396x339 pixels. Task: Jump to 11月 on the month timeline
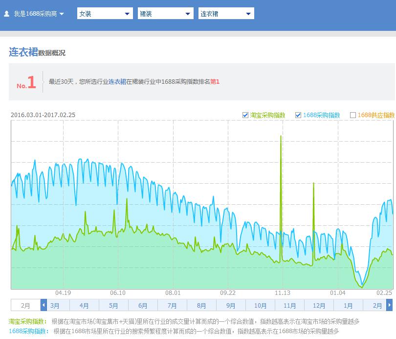[289, 305]
